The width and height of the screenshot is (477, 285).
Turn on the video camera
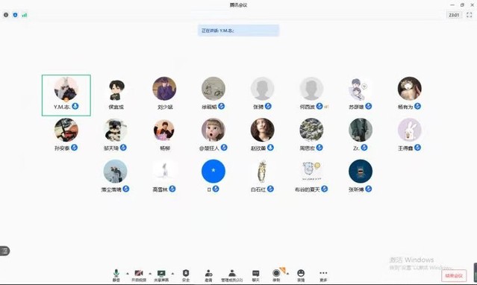[139, 275]
